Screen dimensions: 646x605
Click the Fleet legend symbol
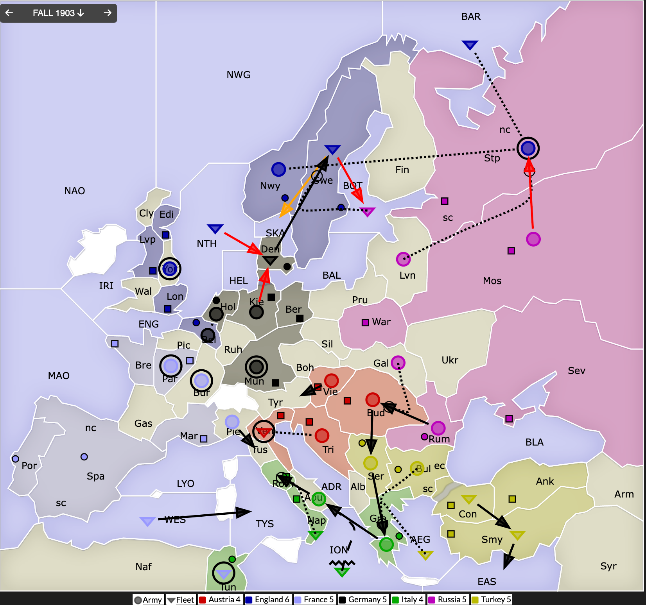[171, 600]
